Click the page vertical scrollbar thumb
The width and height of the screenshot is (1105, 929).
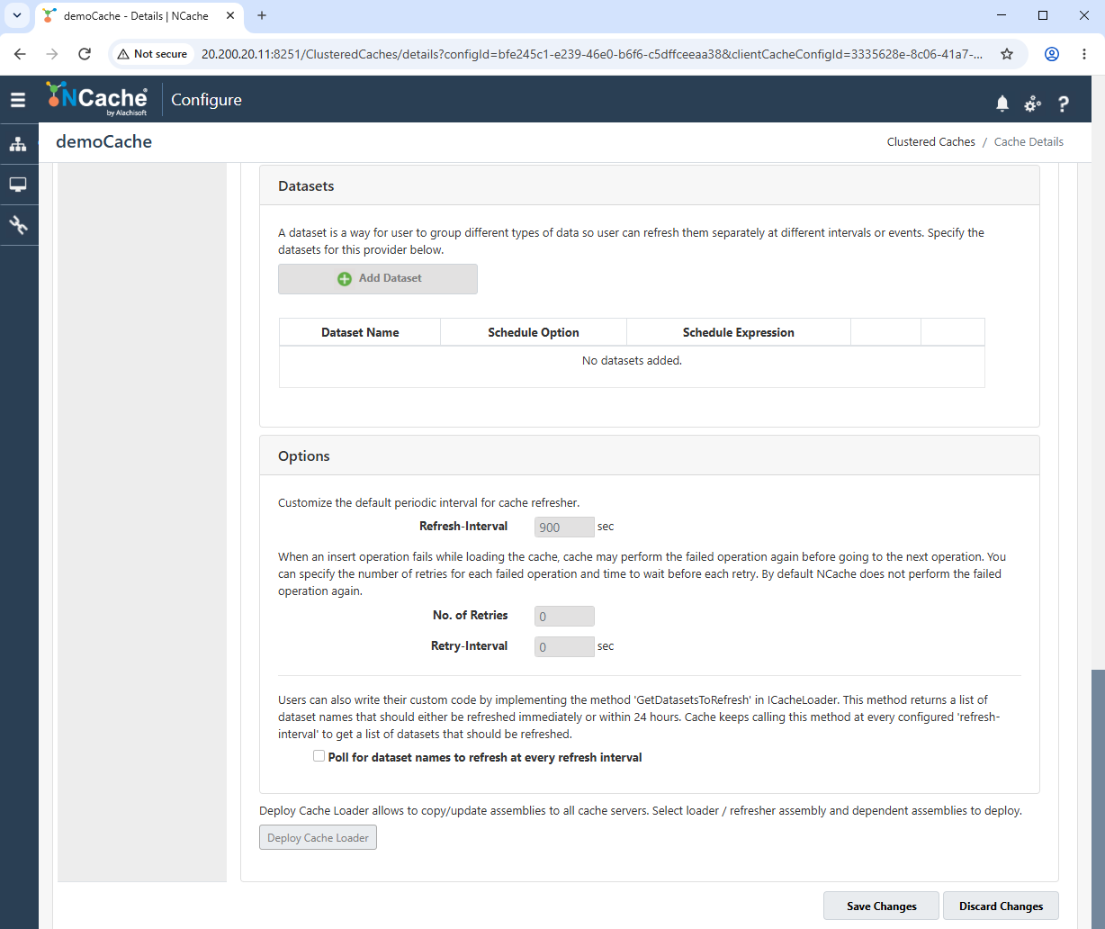pyautogui.click(x=1098, y=799)
